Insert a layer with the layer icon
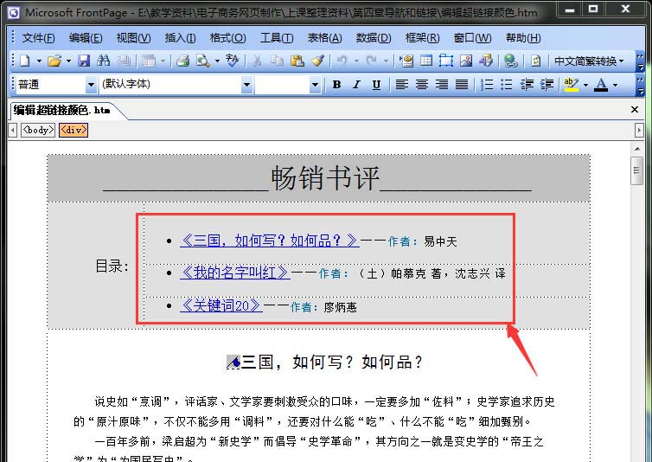Viewport: 652px width, 462px height. coord(445,61)
